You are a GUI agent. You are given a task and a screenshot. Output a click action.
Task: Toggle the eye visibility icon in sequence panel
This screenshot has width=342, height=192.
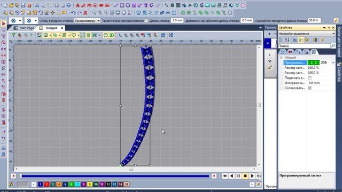pos(270,61)
